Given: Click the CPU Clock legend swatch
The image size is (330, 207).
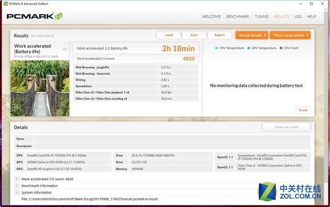Looking at the screenshot, I should click(281, 48).
